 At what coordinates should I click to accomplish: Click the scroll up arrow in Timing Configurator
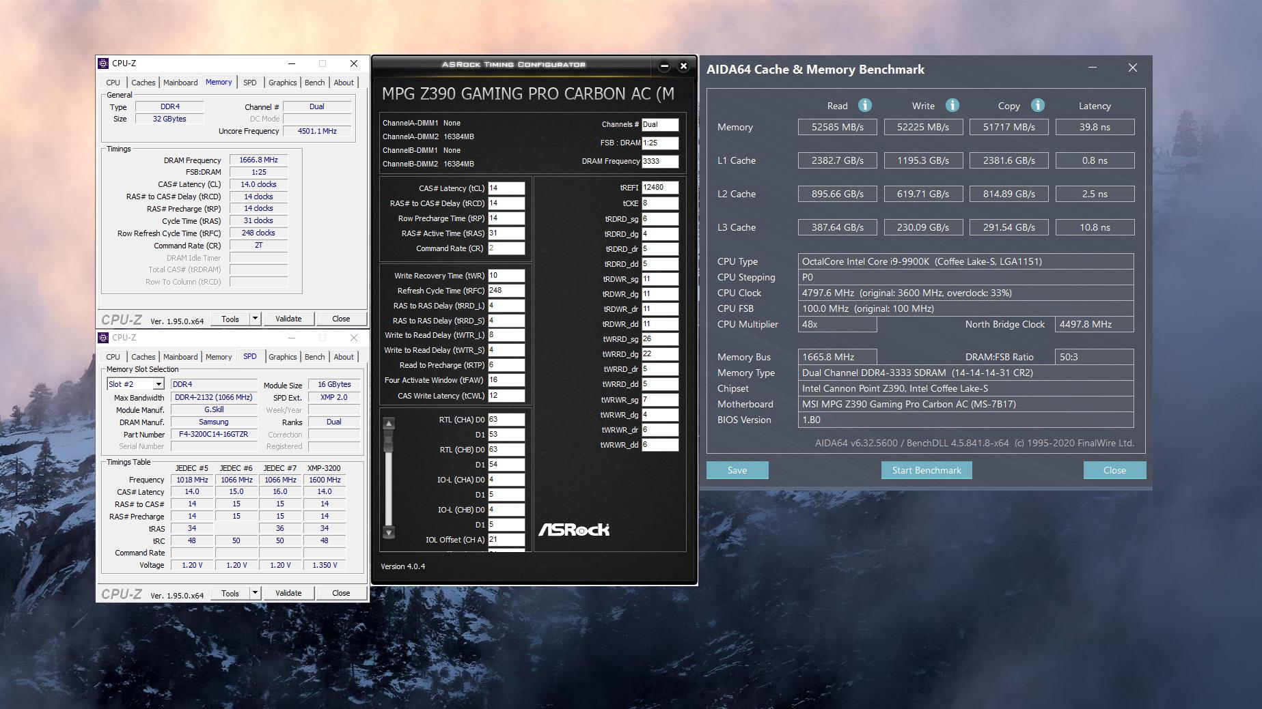pos(389,424)
